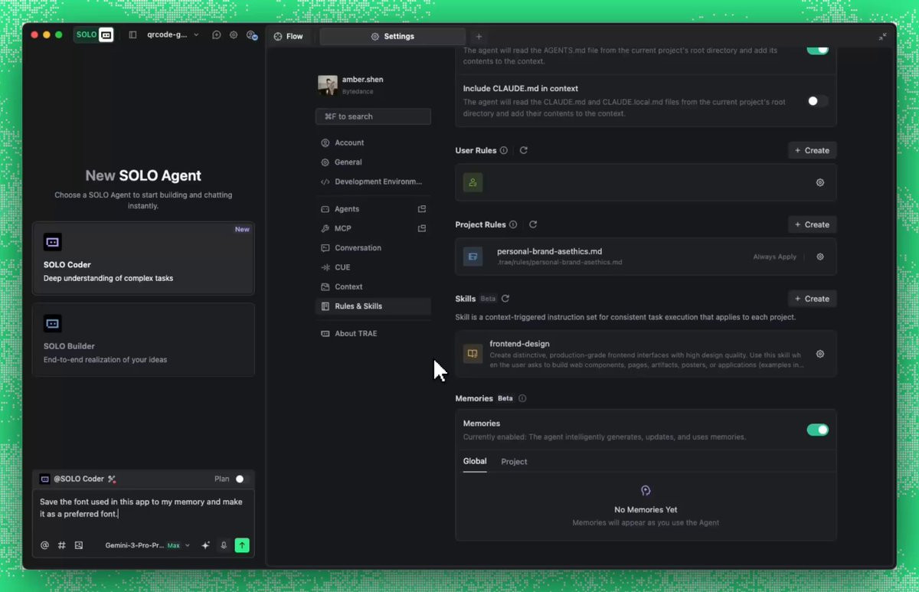Open gear settings for frontend-design skill

pos(820,354)
